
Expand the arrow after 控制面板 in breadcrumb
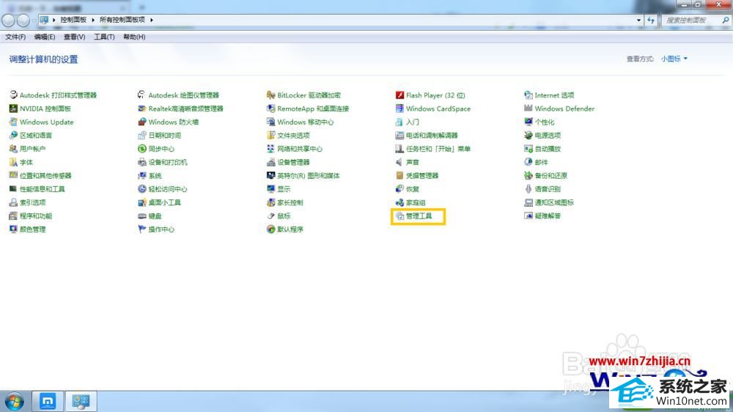point(93,20)
